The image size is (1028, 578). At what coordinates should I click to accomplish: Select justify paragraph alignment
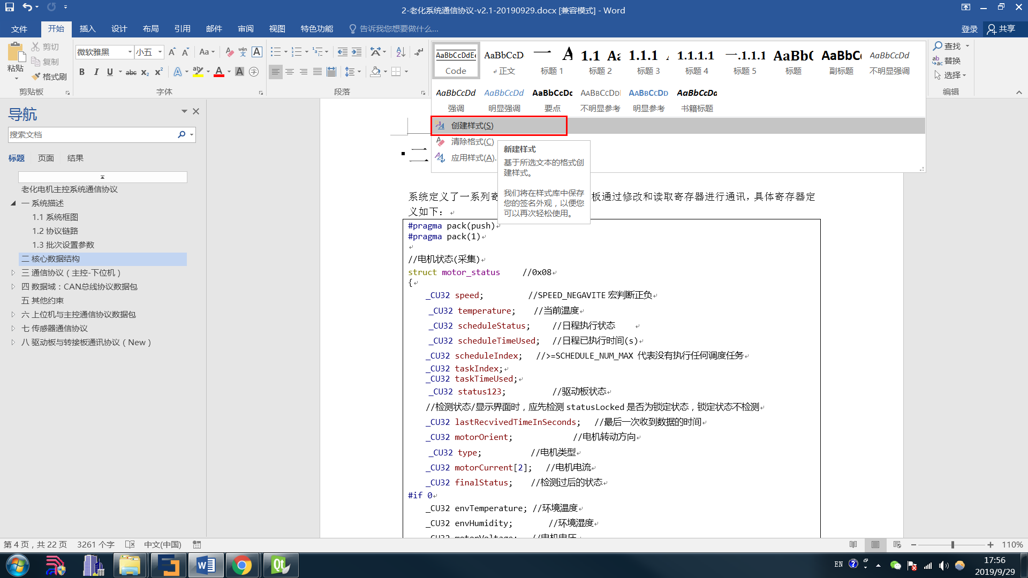point(318,72)
